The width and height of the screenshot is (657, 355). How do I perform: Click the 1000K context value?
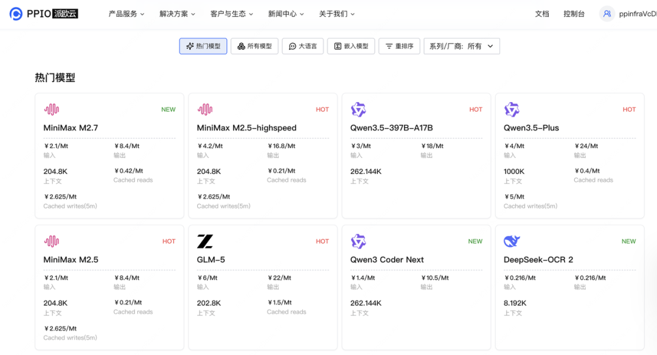click(x=514, y=171)
